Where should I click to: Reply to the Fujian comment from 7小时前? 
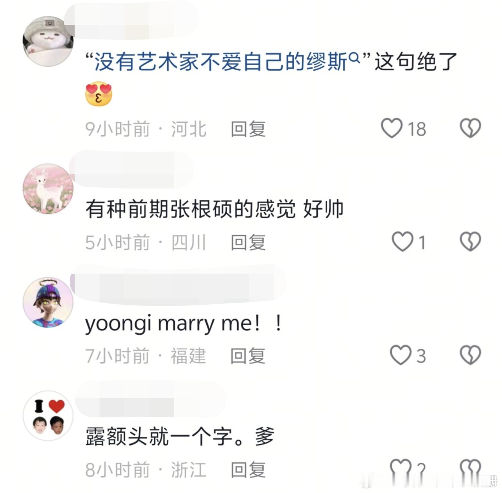tap(248, 356)
